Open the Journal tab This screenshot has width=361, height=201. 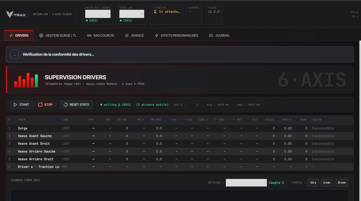219,36
